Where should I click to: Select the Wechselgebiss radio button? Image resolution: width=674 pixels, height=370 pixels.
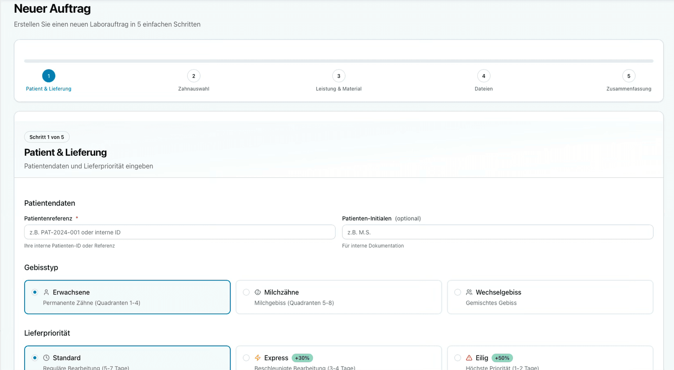[458, 292]
